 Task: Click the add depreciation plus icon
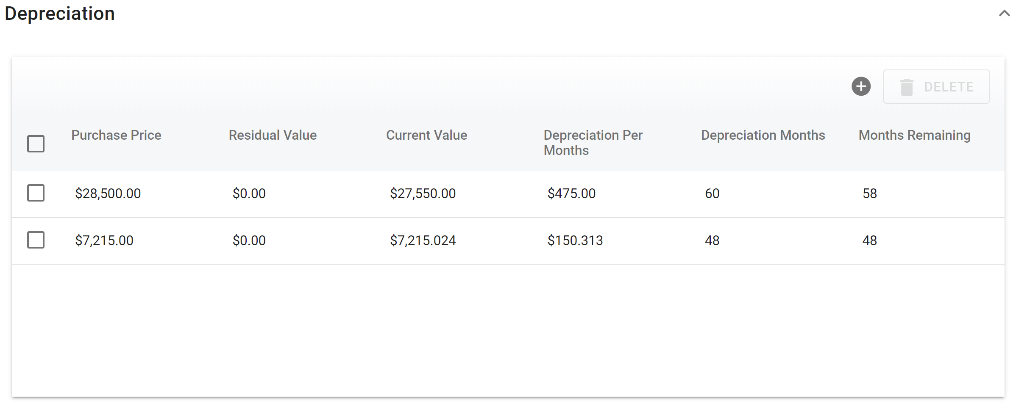point(861,87)
